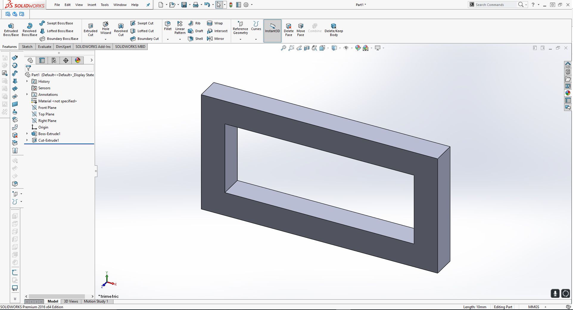The width and height of the screenshot is (573, 310).
Task: Expand the Boss-Extrude1 feature
Action: (x=27, y=134)
